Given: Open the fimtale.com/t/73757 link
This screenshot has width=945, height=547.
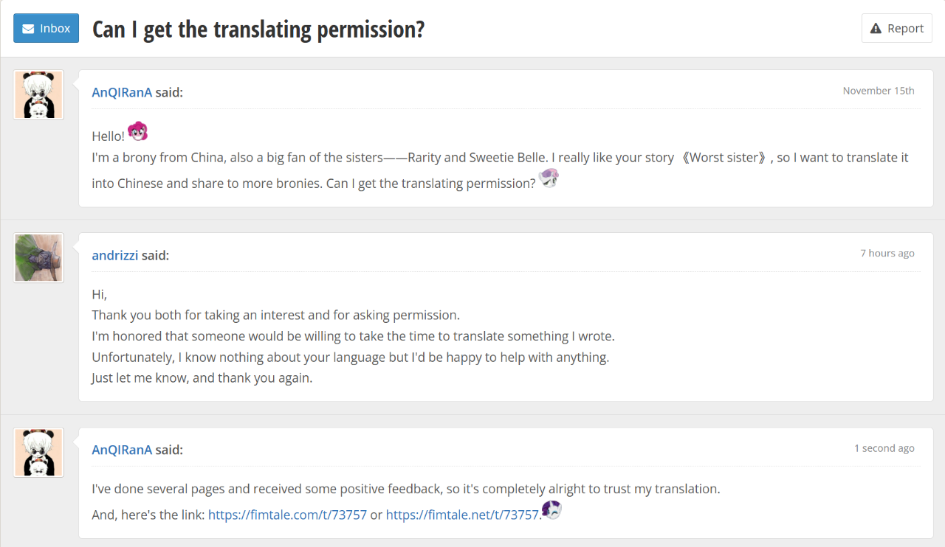Looking at the screenshot, I should coord(287,515).
